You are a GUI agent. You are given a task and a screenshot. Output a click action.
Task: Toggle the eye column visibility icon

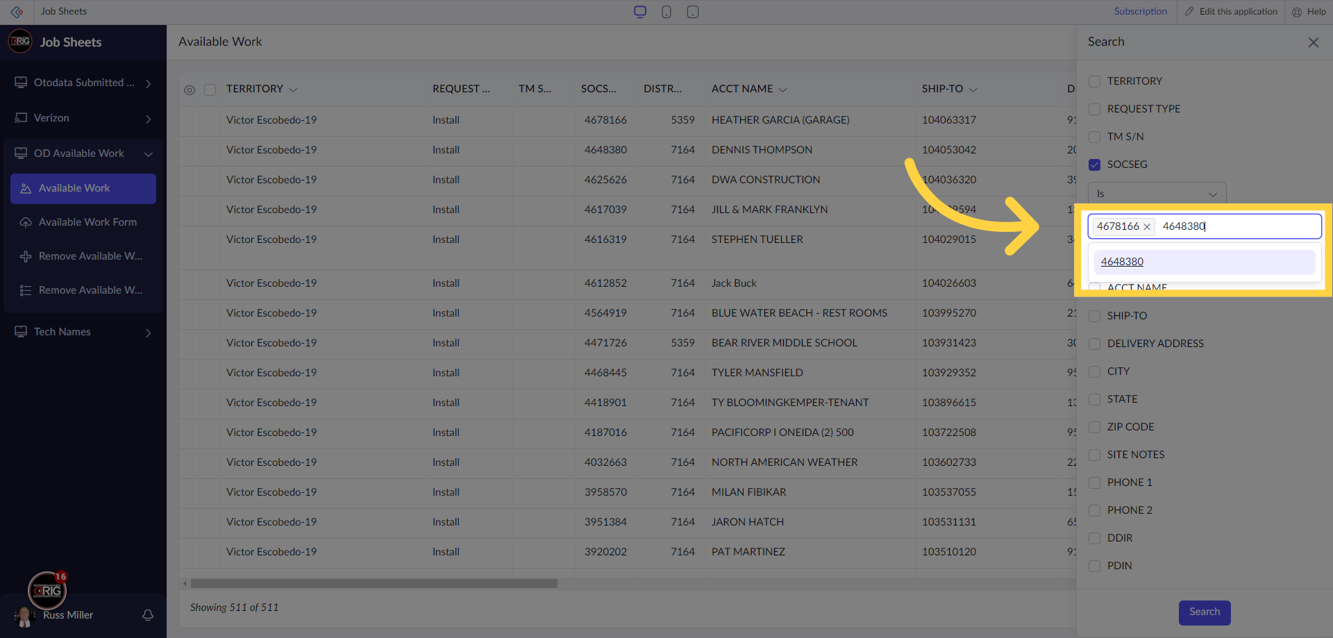click(x=190, y=90)
